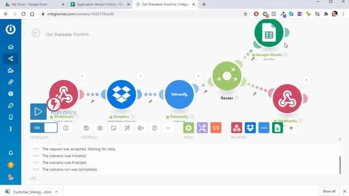Open Connections link icon in sidebar
Screen dimensions: 349x196
point(11,82)
